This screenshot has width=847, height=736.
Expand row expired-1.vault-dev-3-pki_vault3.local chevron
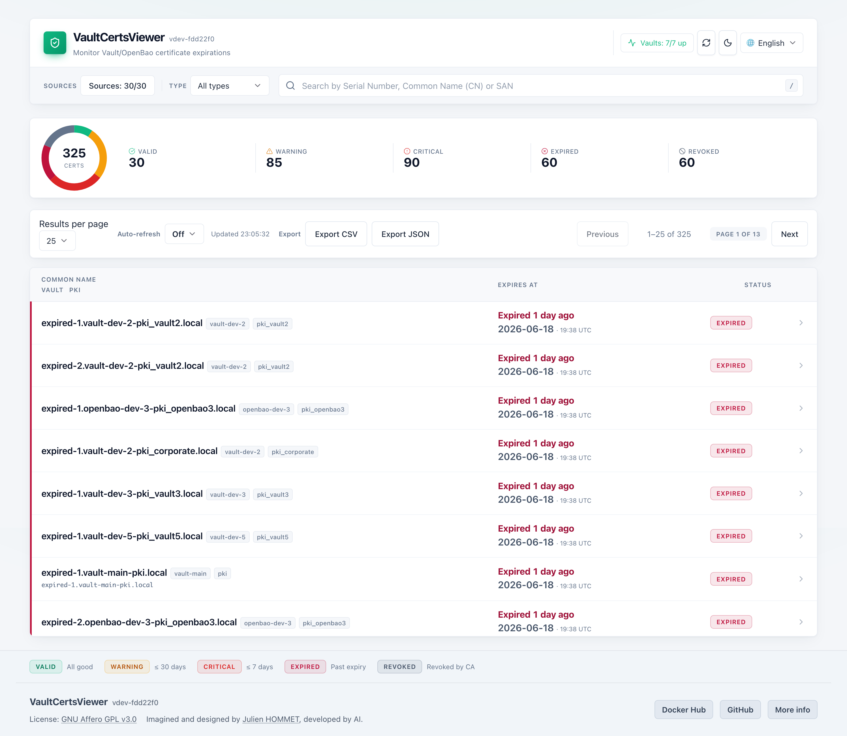pyautogui.click(x=801, y=493)
